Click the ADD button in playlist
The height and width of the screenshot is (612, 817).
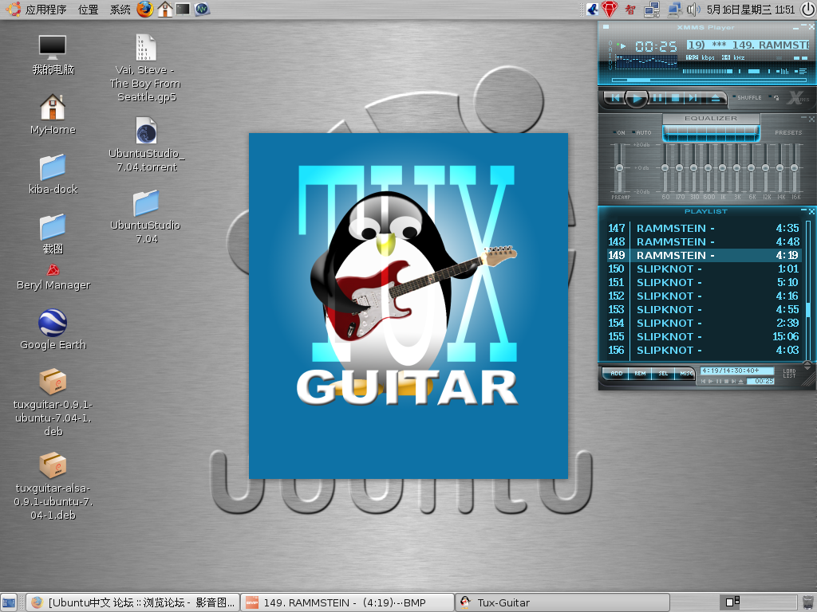pyautogui.click(x=617, y=373)
